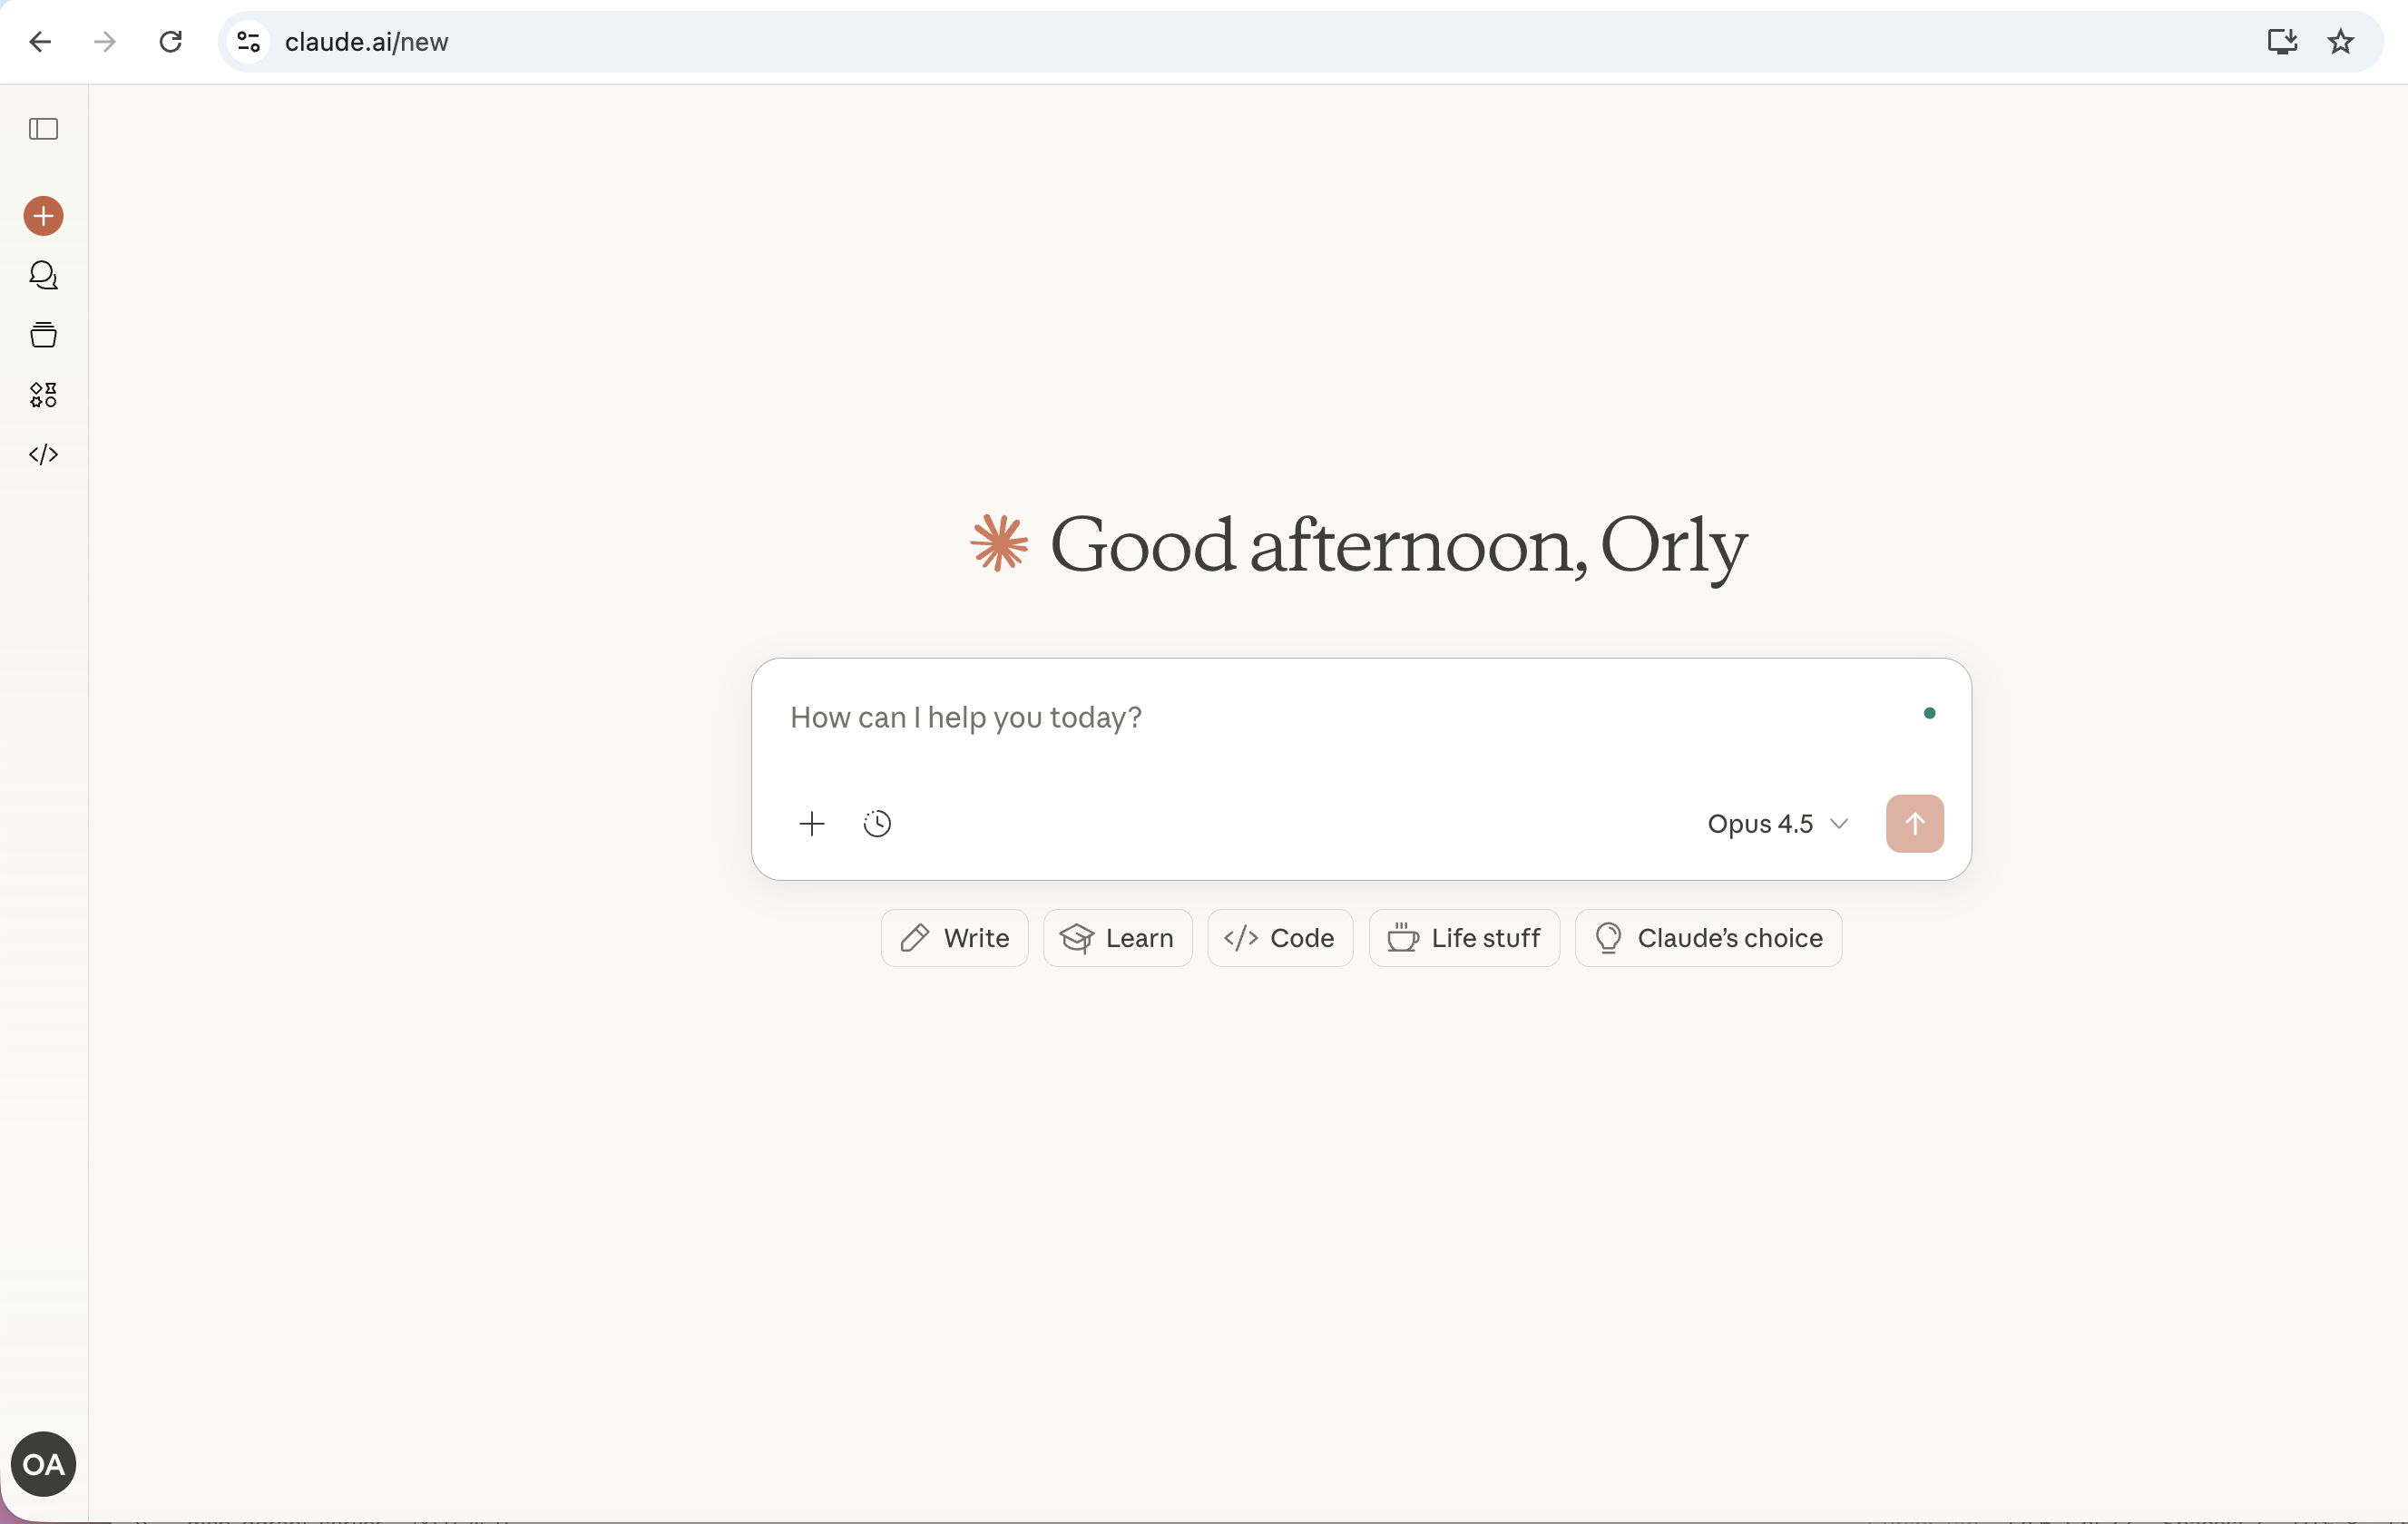Reload the page with browser refresh
The height and width of the screenshot is (1524, 2408).
point(171,42)
